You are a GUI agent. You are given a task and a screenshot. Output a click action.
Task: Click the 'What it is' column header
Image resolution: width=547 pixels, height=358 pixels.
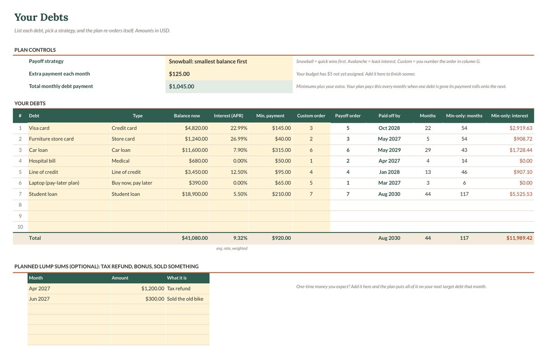coord(187,278)
